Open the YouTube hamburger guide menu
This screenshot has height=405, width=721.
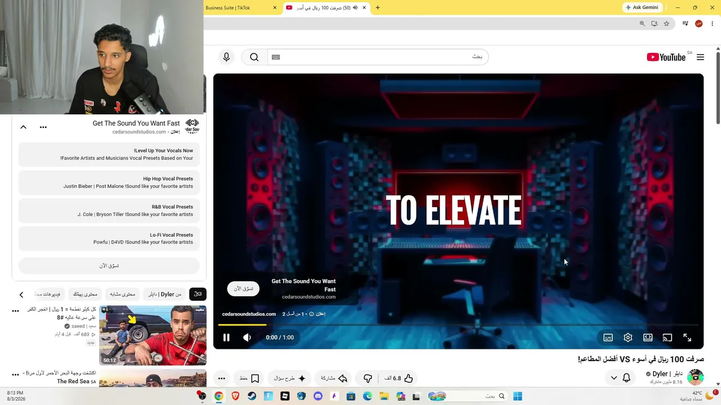[x=700, y=57]
